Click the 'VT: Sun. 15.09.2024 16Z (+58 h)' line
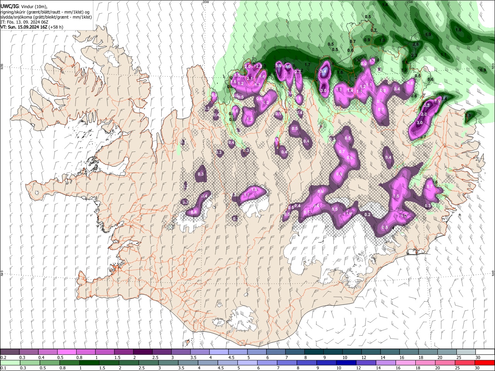Viewport: 495px width, 371px height. tap(32, 27)
